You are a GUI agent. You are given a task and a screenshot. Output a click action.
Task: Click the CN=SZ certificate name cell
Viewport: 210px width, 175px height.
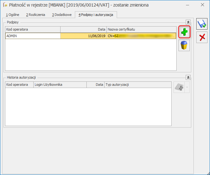click(141, 36)
